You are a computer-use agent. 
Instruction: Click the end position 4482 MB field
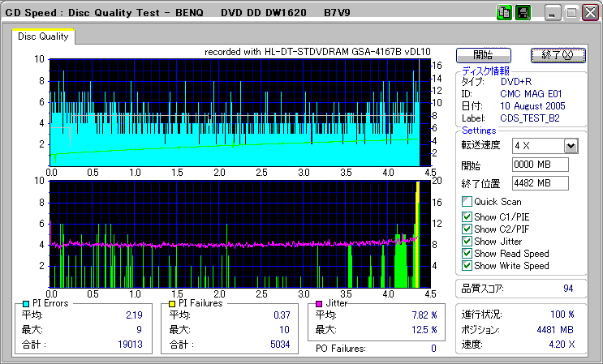[540, 182]
